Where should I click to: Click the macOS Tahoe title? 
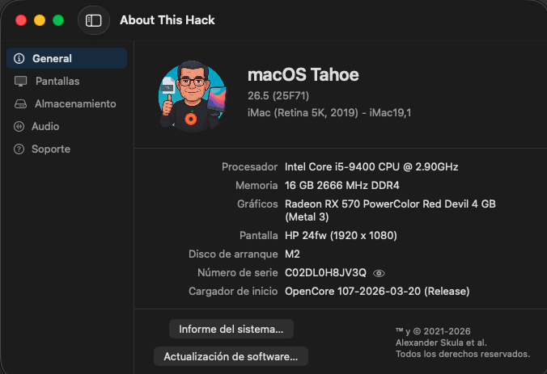pos(303,74)
